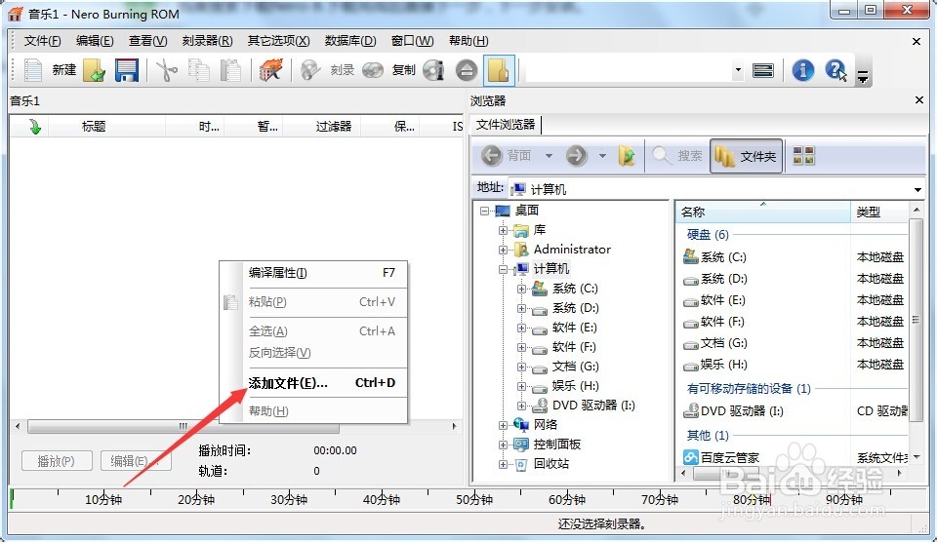937x542 pixels.
Task: Open a compilation with the folder icon
Action: [x=94, y=70]
